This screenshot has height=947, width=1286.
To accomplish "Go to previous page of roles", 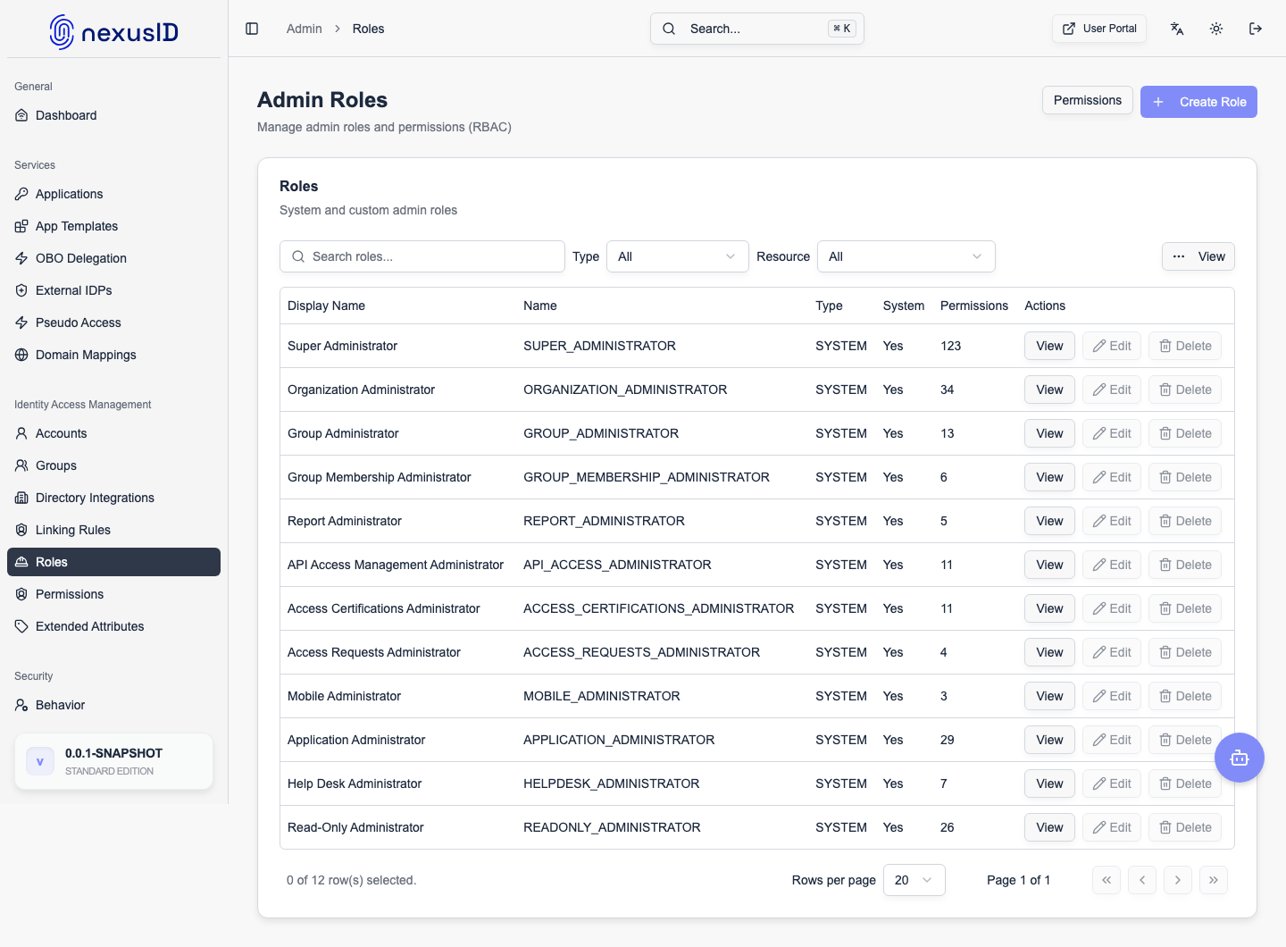I will click(x=1142, y=880).
